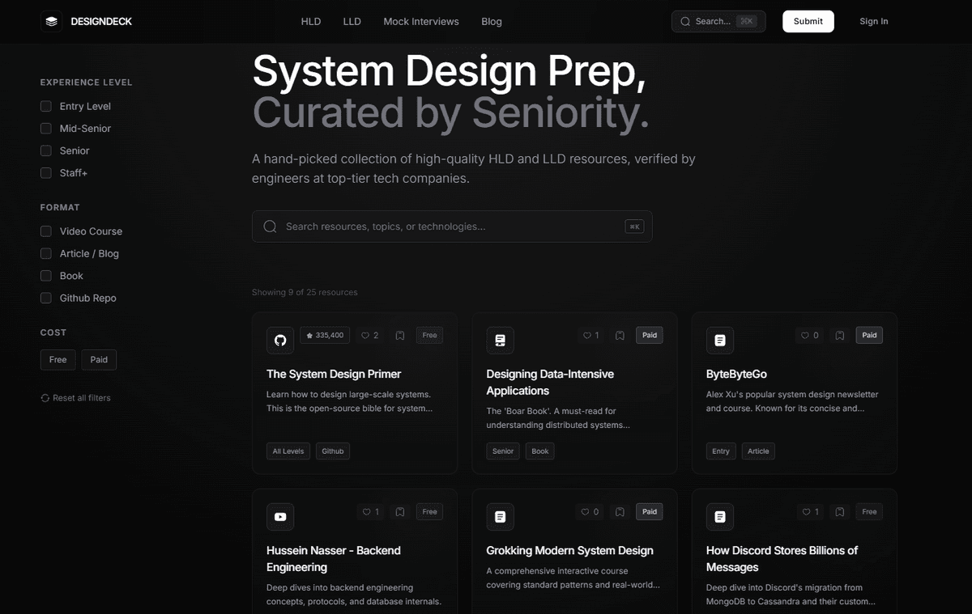The width and height of the screenshot is (972, 614).
Task: Click YouTube icon on Hussein Nasser card
Action: pyautogui.click(x=280, y=516)
